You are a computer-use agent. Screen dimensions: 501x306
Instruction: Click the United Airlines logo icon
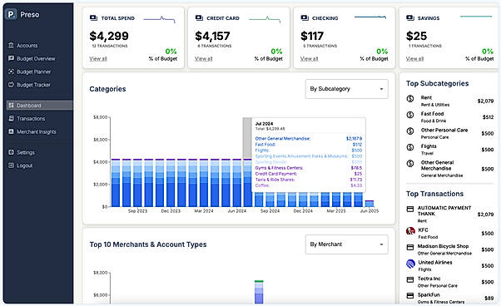pos(410,264)
